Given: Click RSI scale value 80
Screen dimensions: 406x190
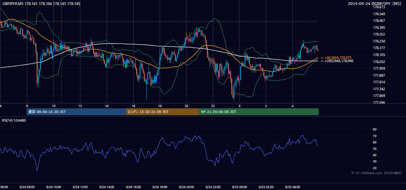Looking at the screenshot, I should coord(375,130).
